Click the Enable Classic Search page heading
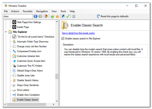The height and width of the screenshot is (109, 152). coord(87,25)
